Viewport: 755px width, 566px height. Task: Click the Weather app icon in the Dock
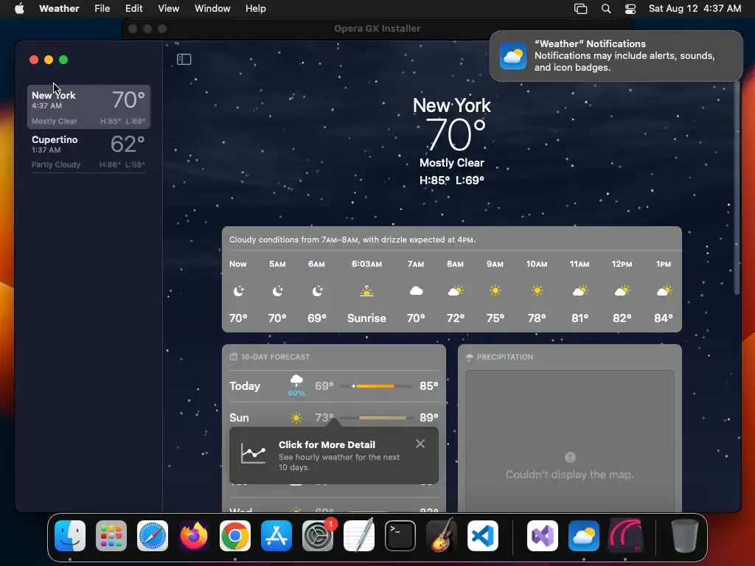(x=584, y=536)
